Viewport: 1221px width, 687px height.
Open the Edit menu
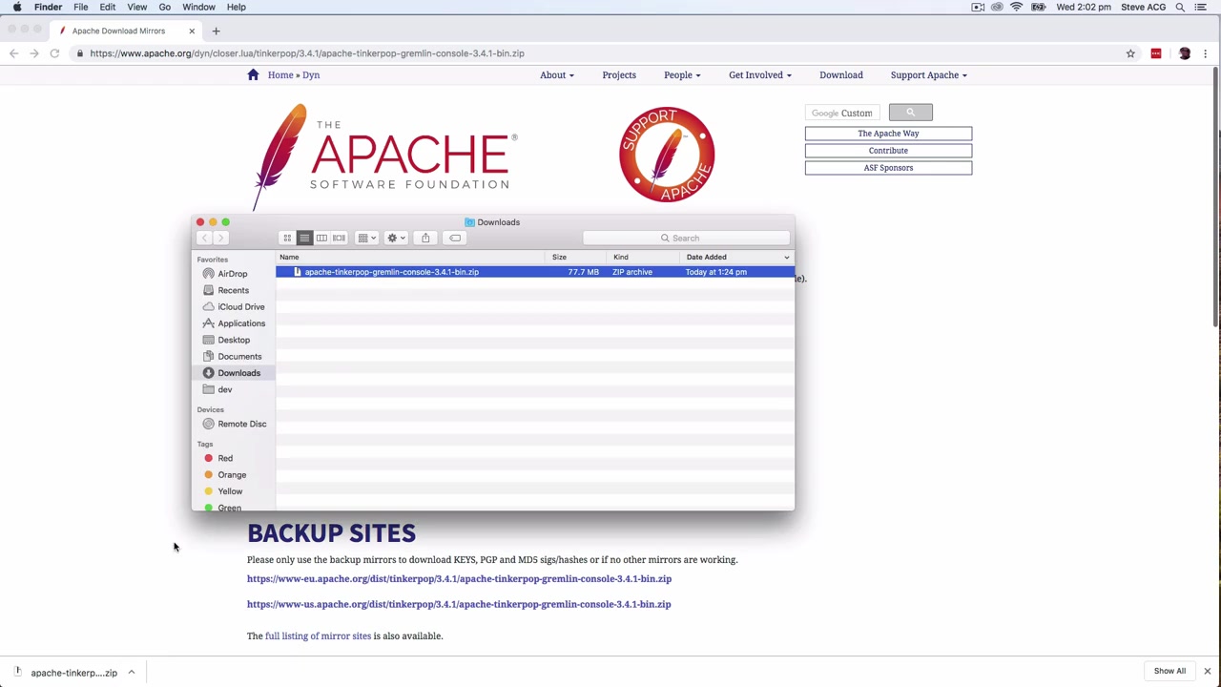(x=108, y=7)
